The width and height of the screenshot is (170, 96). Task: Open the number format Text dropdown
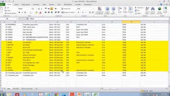pos(93,9)
